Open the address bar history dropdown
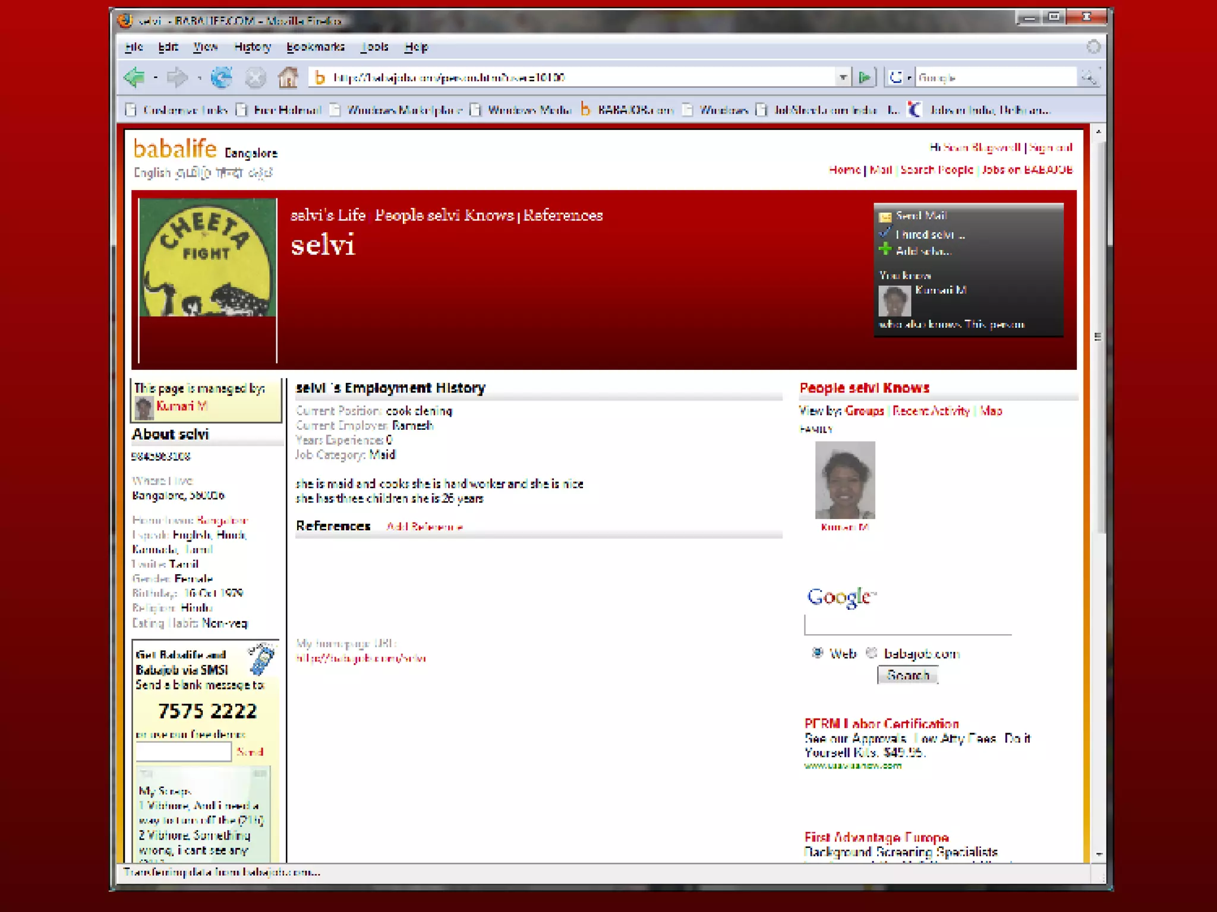Screen dimensions: 1217x912 click(843, 77)
